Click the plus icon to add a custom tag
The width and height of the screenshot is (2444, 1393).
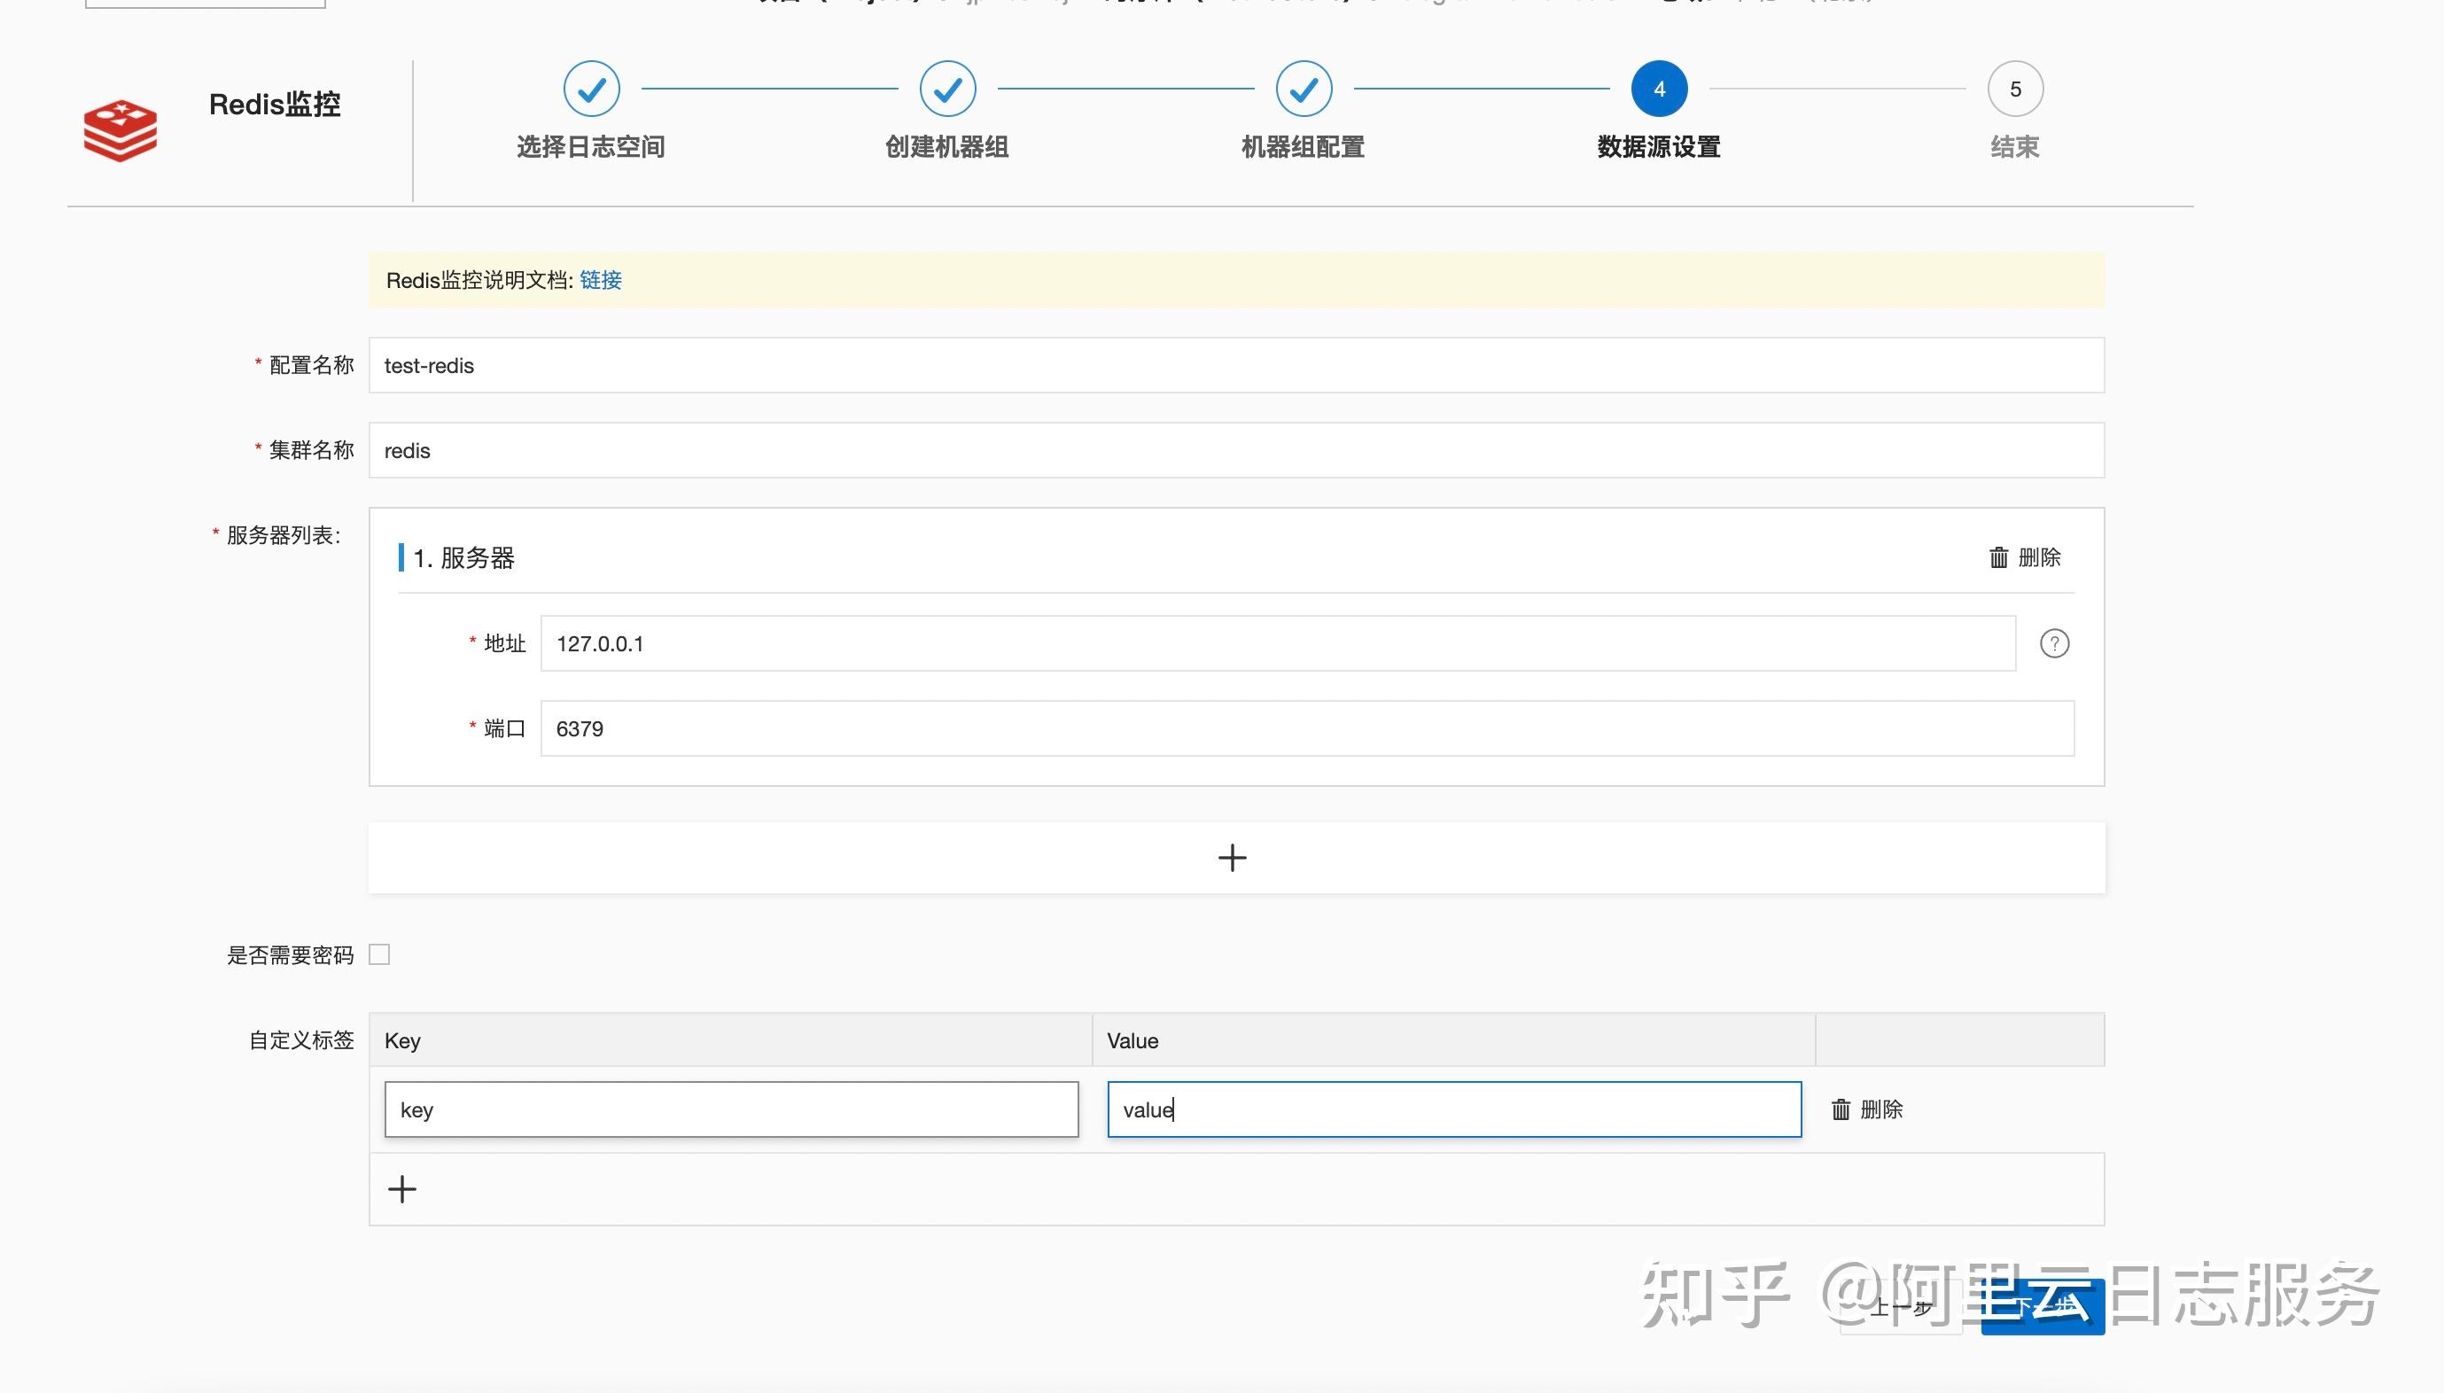pyautogui.click(x=402, y=1188)
